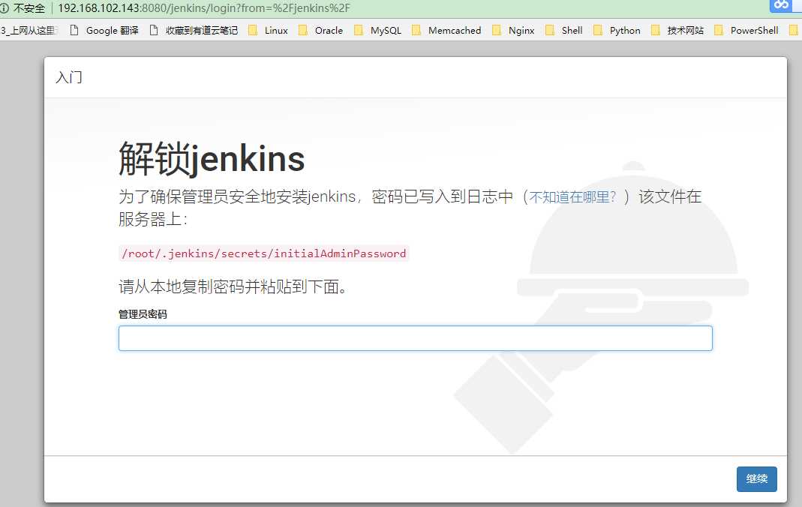802x507 pixels.
Task: Open the Python bookmark folder
Action: pyautogui.click(x=617, y=31)
